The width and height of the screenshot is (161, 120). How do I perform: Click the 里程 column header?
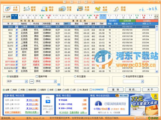(x=93, y=24)
